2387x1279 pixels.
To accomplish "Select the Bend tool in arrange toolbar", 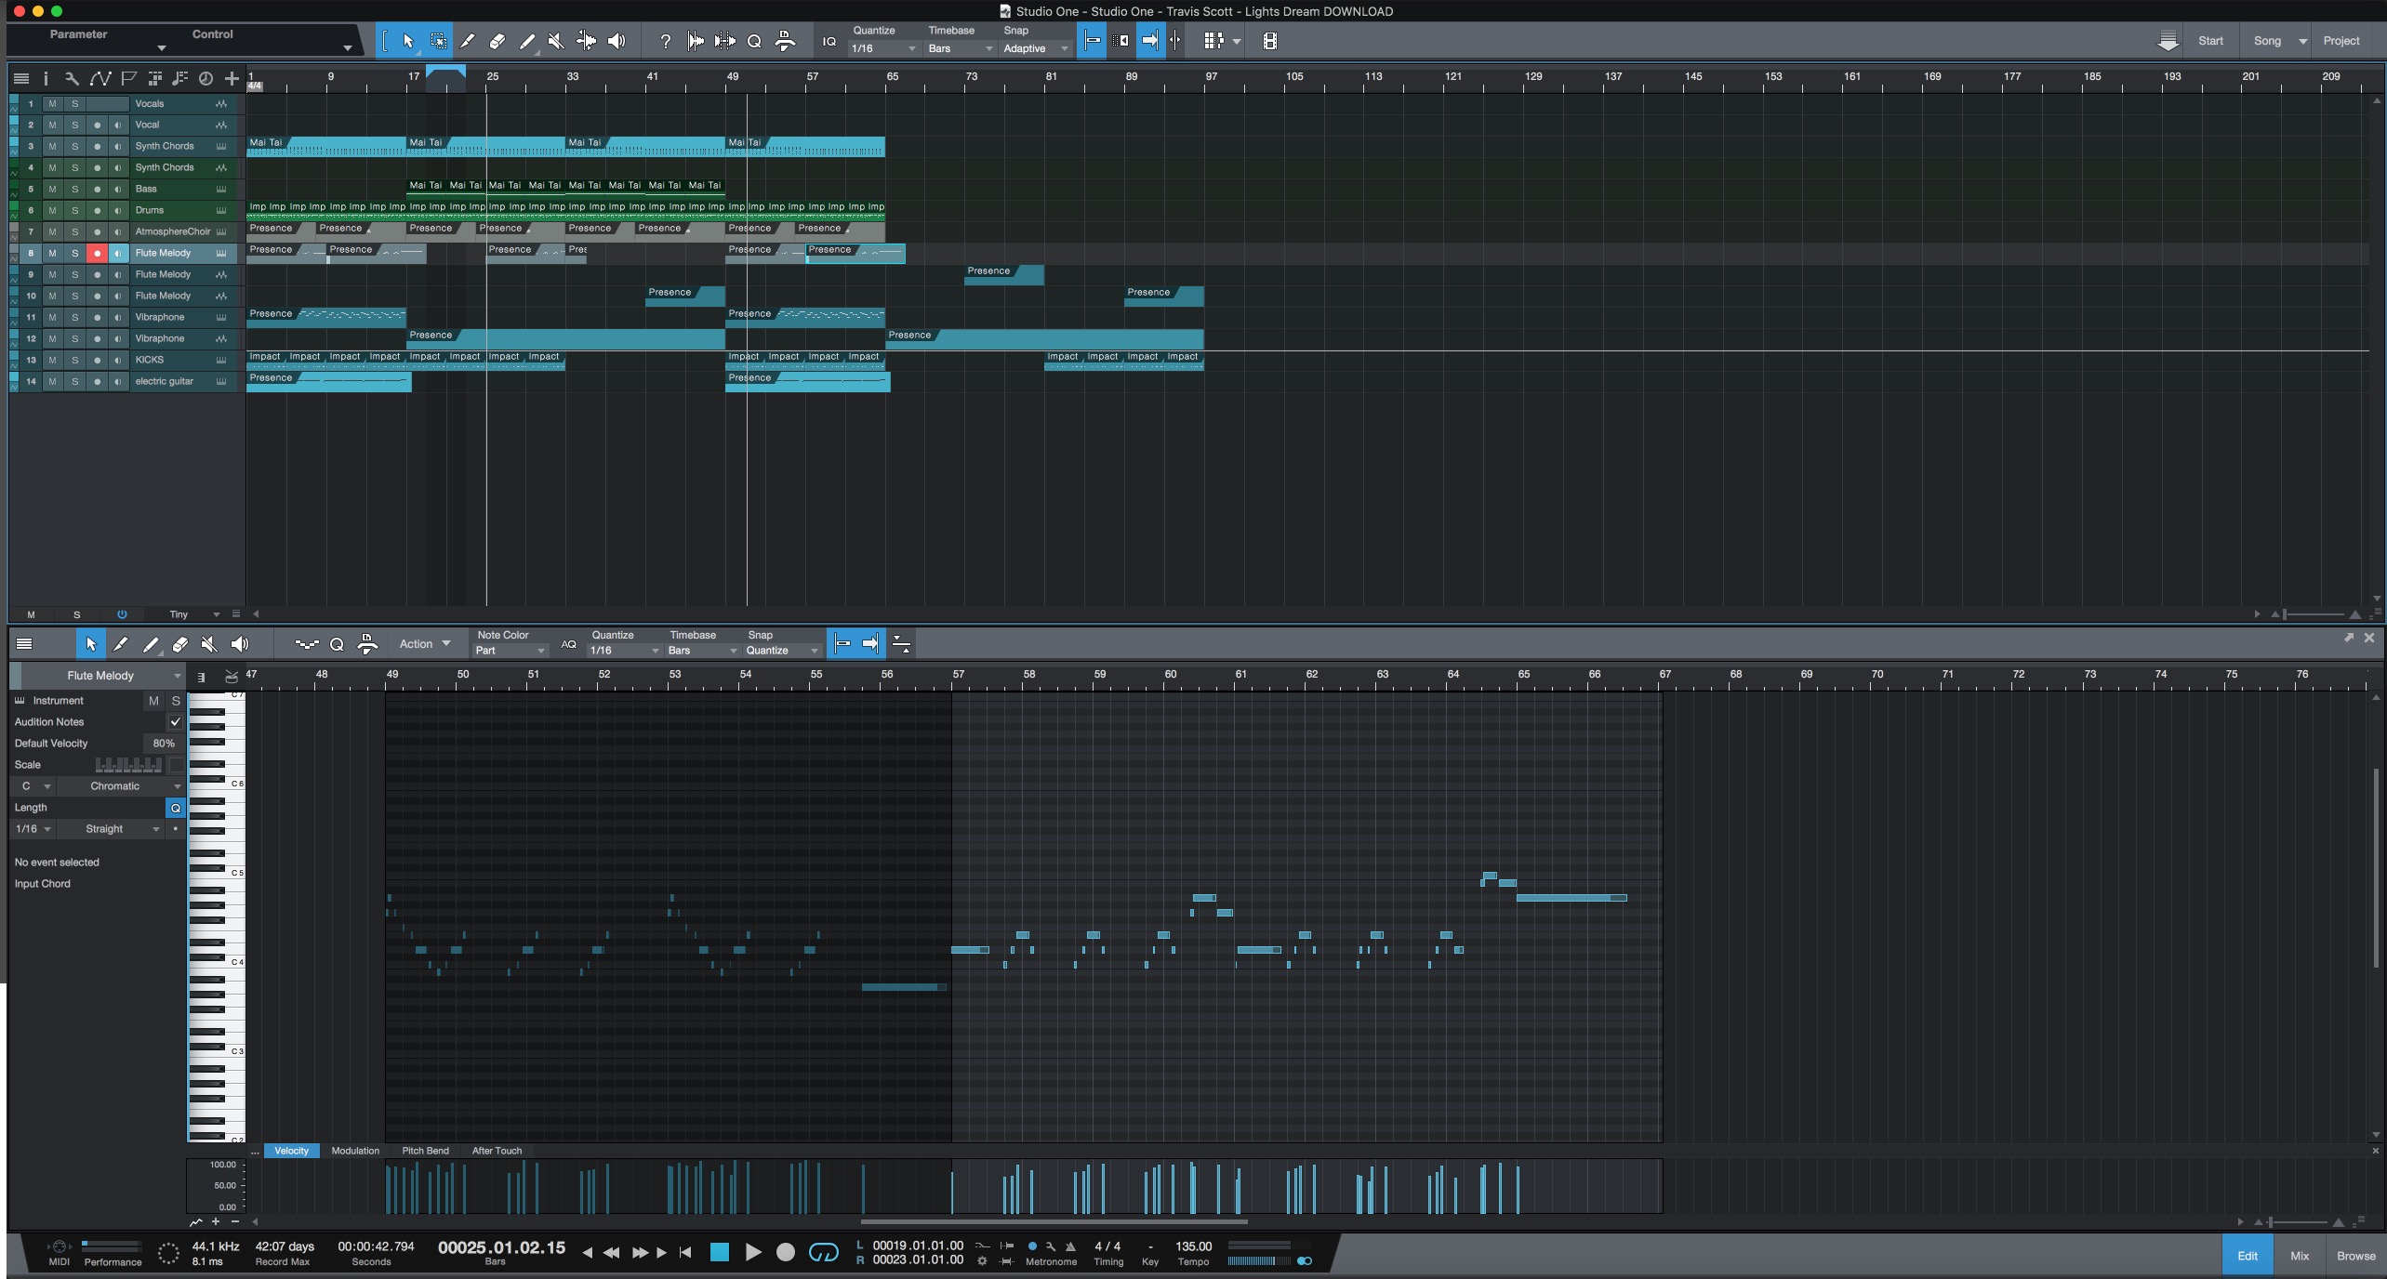I will [x=586, y=41].
